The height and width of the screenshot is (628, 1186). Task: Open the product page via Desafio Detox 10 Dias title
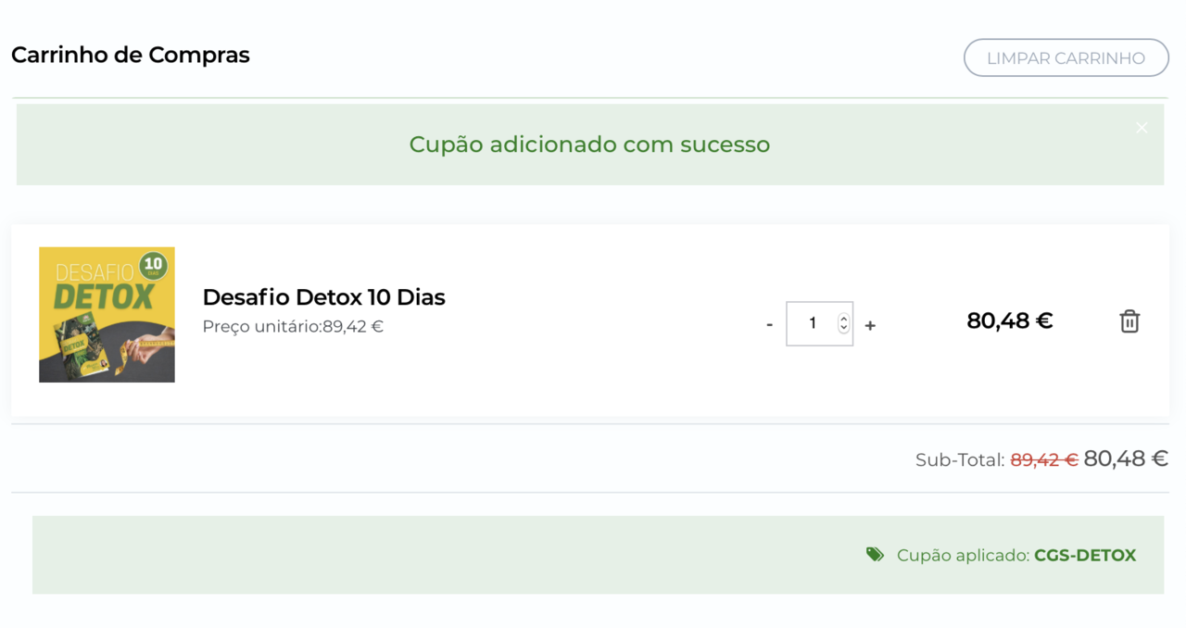coord(323,297)
